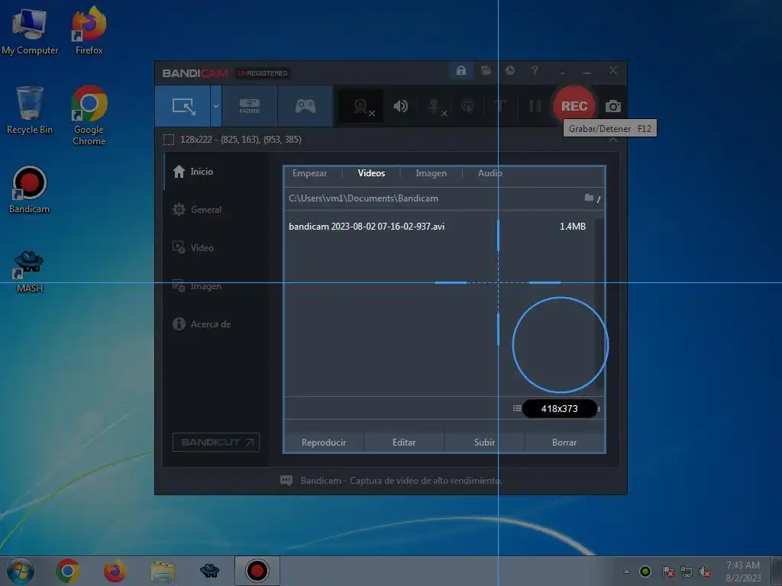Click the lock icon in Bandicam title bar
Image resolution: width=782 pixels, height=586 pixels.
pos(460,71)
